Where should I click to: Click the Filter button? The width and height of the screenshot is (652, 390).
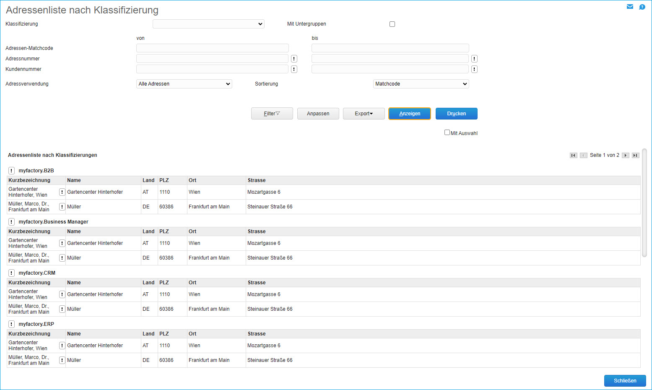pos(272,114)
